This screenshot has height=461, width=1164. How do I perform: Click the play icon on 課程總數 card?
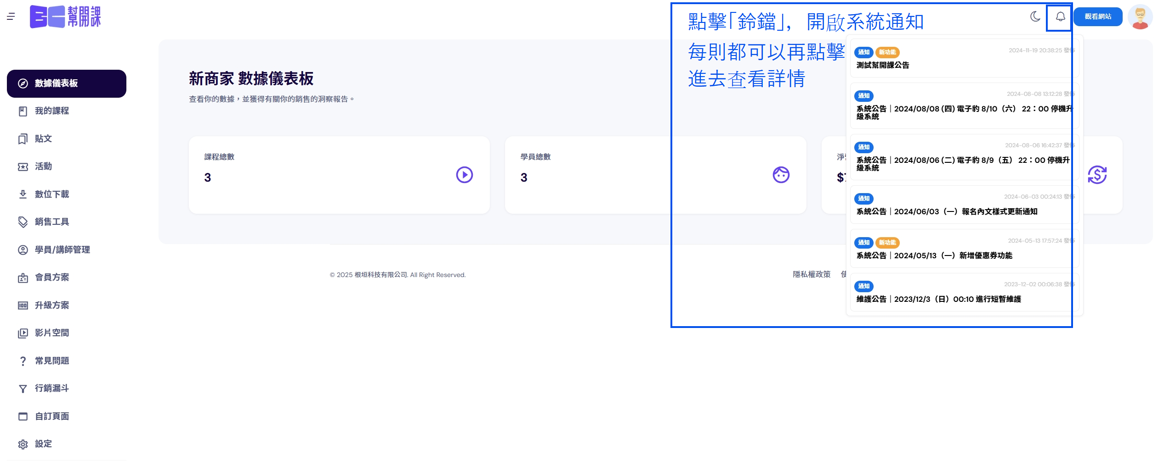pyautogui.click(x=464, y=175)
